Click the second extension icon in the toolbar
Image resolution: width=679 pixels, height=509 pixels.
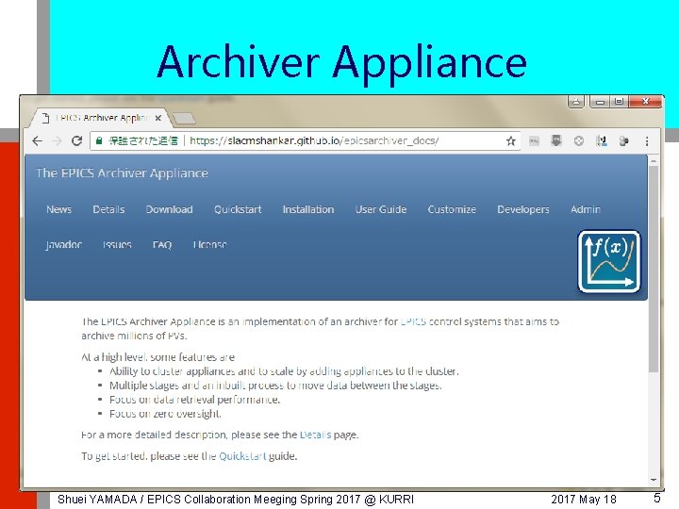tap(556, 140)
